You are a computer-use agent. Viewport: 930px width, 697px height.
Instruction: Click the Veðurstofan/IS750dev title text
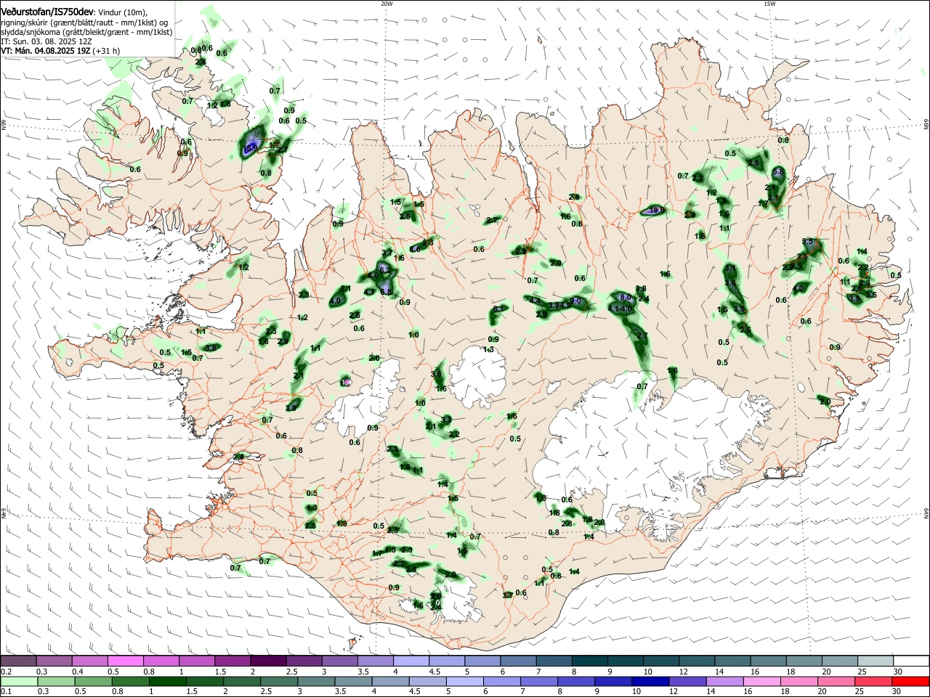click(47, 12)
